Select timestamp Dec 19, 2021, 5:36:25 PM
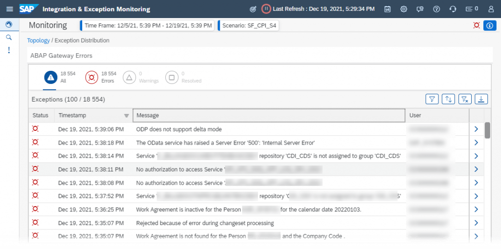Viewport: 501px width, 249px height. point(91,209)
